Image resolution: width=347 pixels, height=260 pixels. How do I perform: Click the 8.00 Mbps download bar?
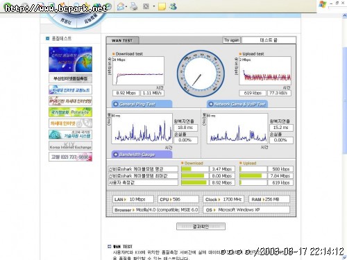point(195,176)
